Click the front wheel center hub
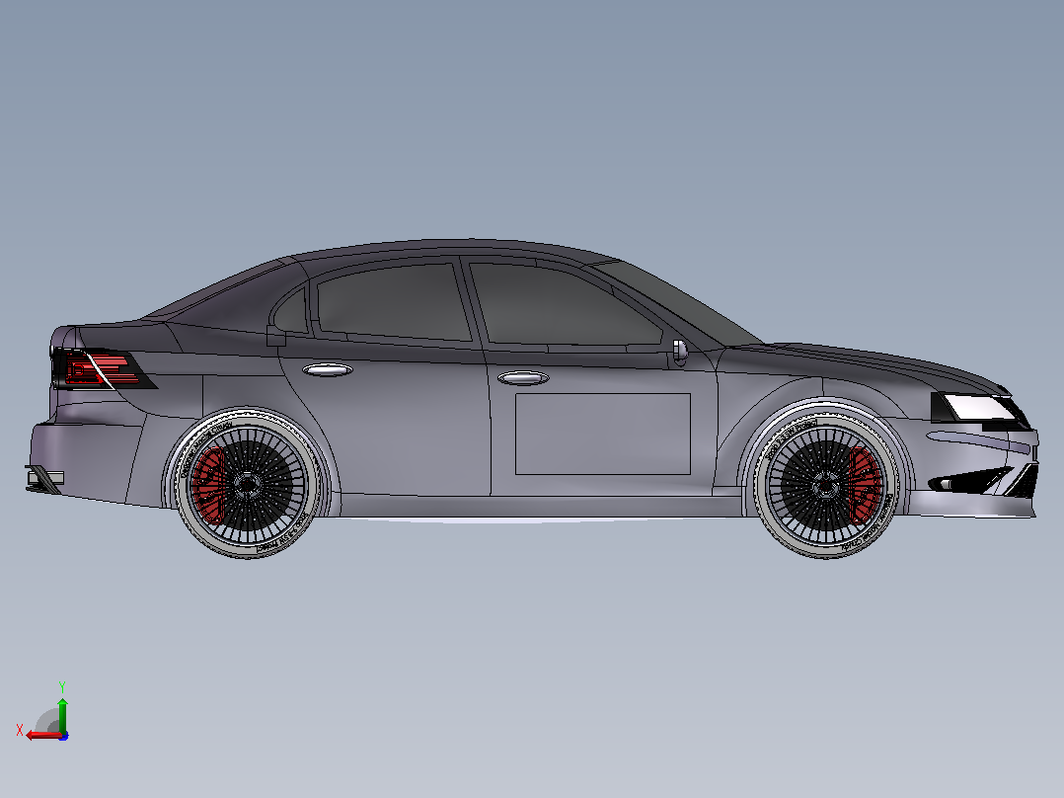 [x=825, y=486]
